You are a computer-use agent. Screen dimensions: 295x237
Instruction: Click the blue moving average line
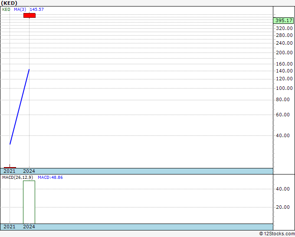(20, 107)
